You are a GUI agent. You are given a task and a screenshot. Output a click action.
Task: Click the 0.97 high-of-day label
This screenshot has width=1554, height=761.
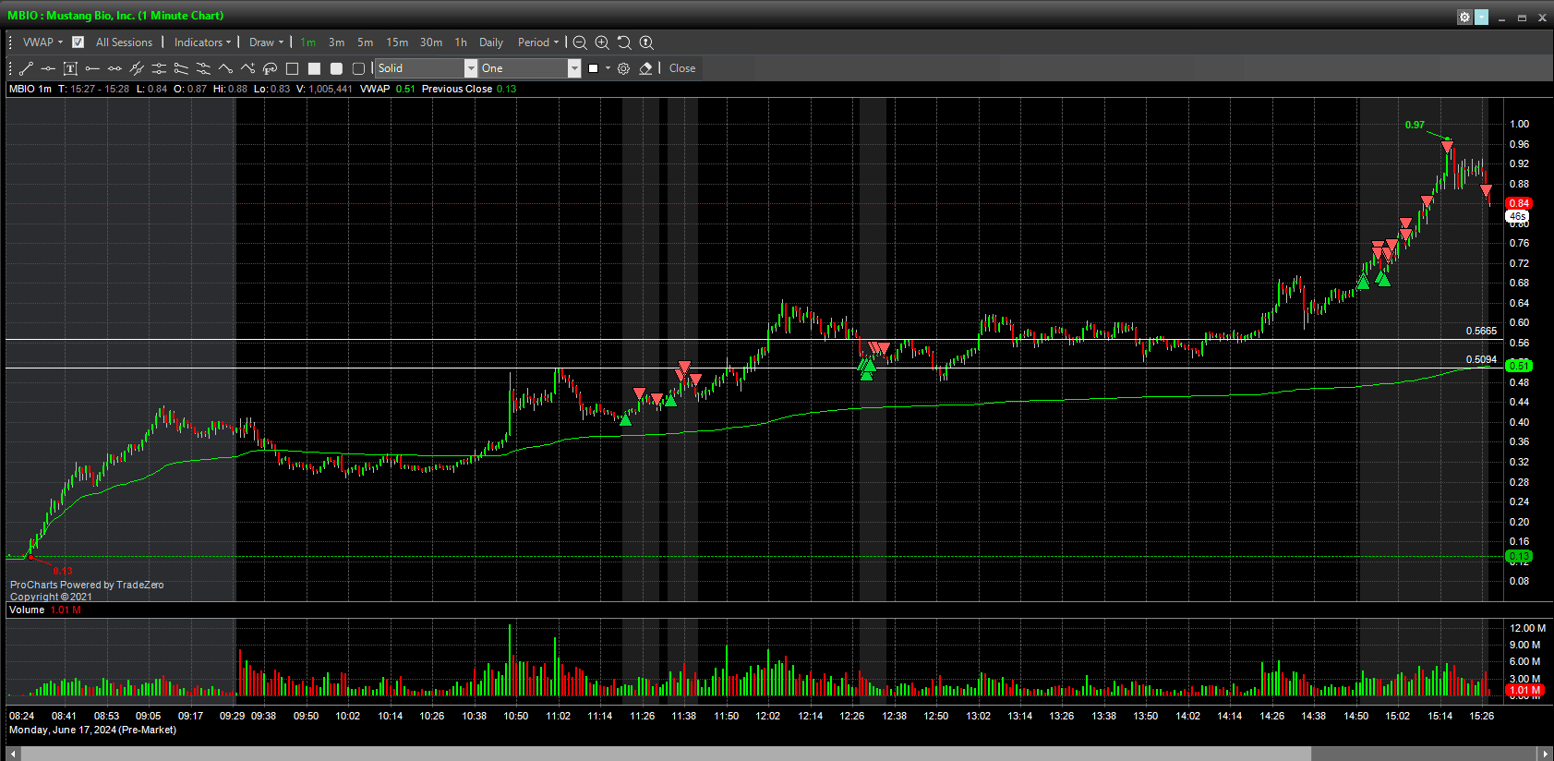coord(1415,125)
